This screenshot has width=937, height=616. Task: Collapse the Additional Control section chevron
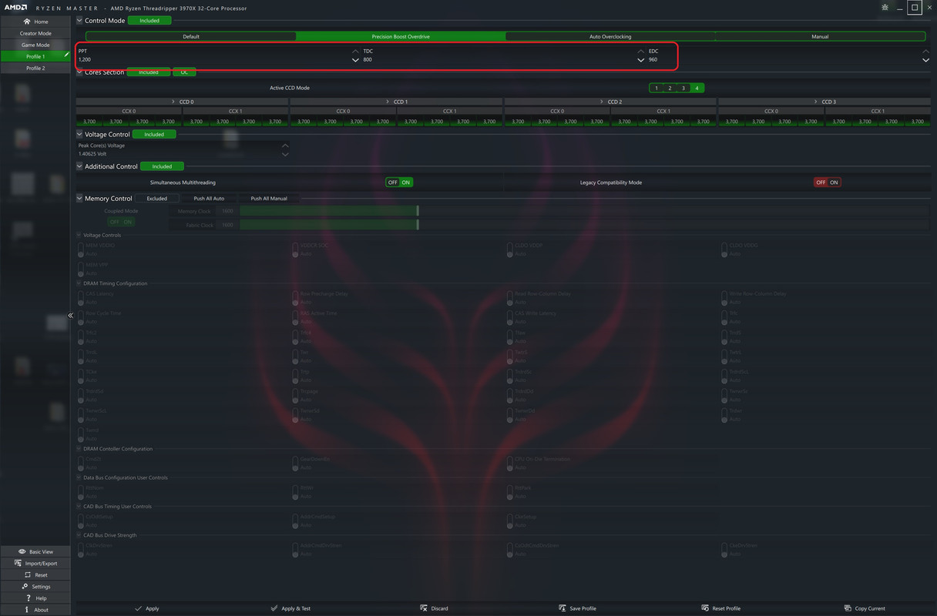click(x=79, y=166)
